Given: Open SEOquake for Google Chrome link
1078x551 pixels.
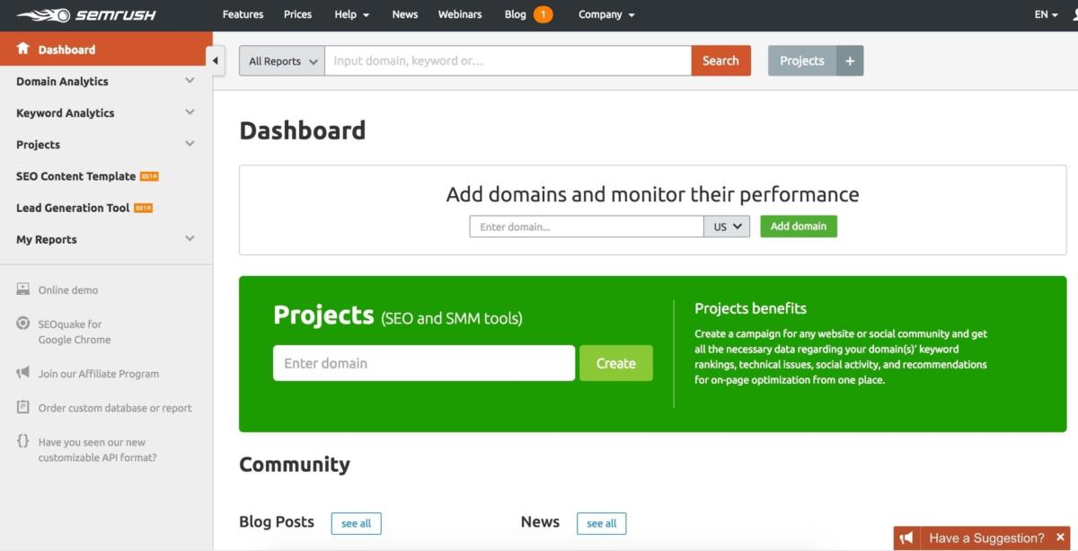Looking at the screenshot, I should click(75, 332).
